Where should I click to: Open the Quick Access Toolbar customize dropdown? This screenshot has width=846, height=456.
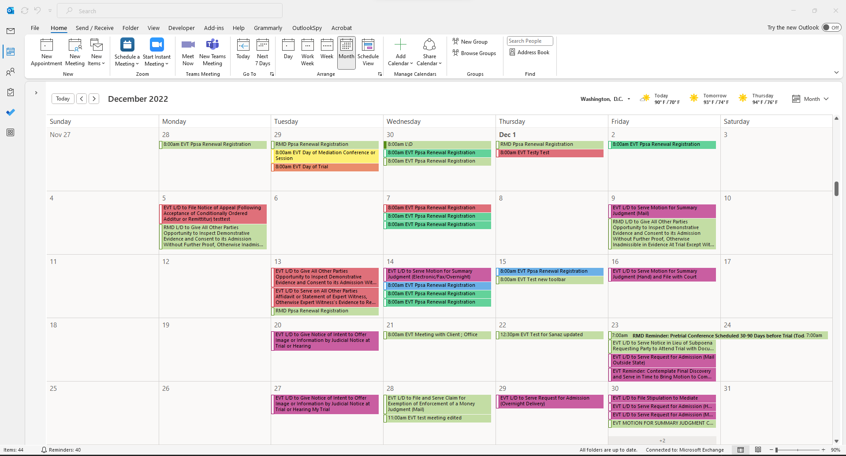pos(50,11)
